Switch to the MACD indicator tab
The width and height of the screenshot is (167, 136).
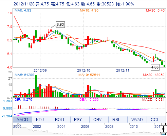pos(22,120)
